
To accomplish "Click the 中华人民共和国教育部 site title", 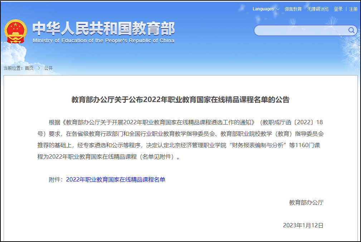I will point(103,29).
